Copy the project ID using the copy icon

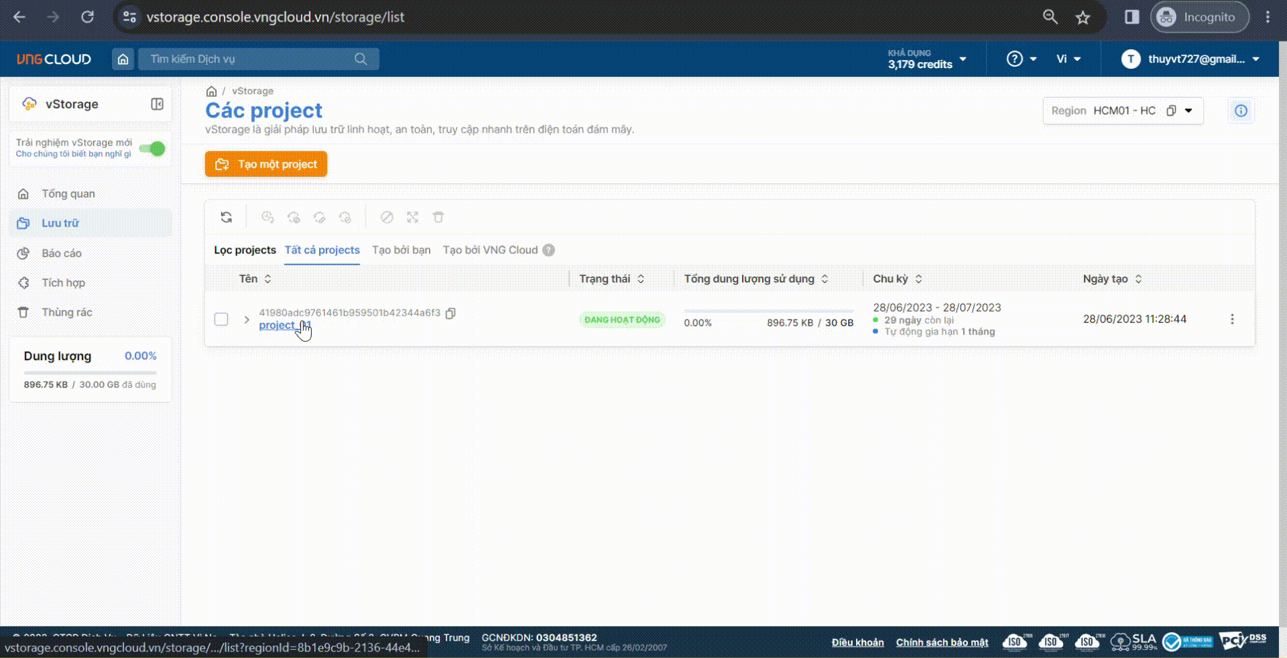(451, 313)
